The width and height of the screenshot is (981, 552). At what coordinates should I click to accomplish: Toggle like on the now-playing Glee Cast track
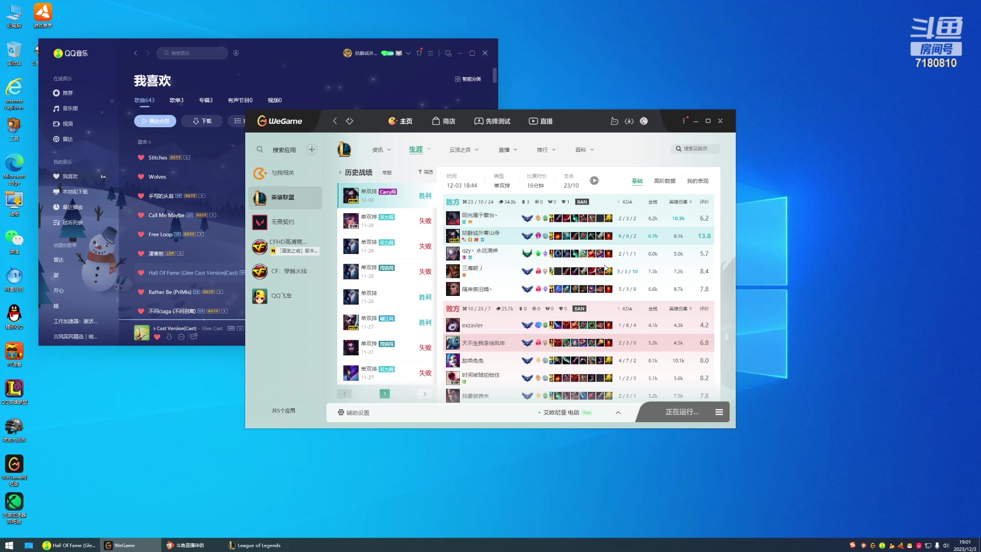[x=157, y=337]
